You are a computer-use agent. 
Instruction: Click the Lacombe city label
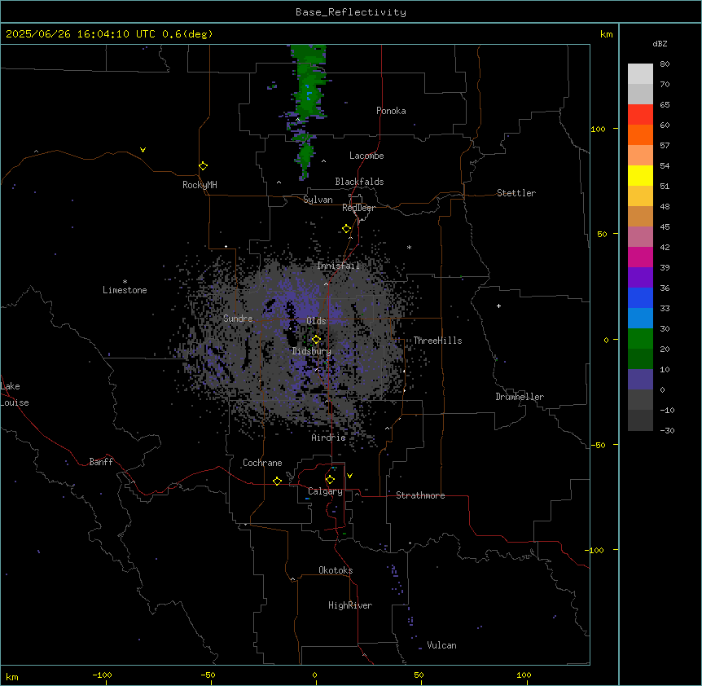[366, 156]
